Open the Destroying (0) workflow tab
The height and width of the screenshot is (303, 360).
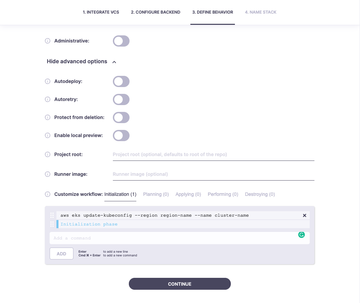pos(260,195)
